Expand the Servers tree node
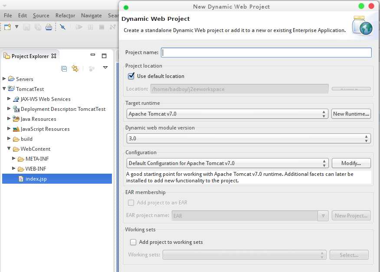The height and width of the screenshot is (272, 380). 4,79
